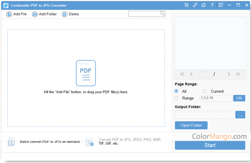Go to first page in preview

pyautogui.click(x=182, y=74)
